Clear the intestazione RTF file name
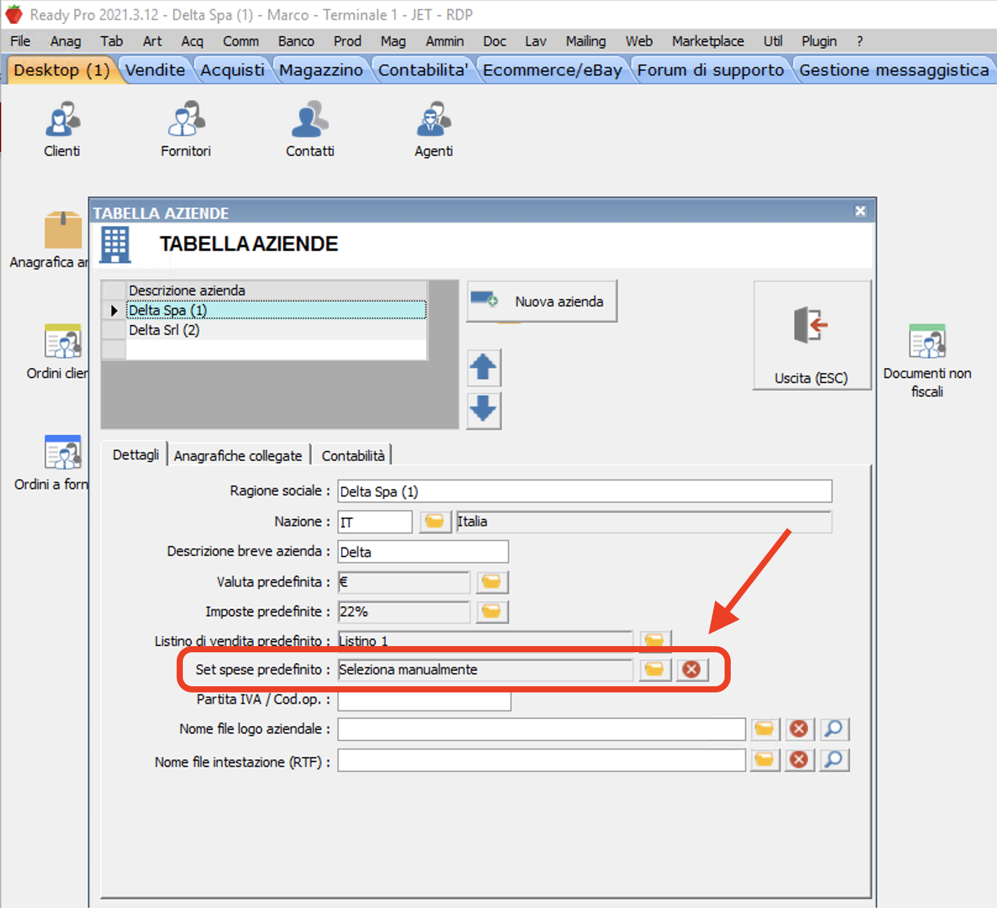Viewport: 997px width, 908px height. 799,760
